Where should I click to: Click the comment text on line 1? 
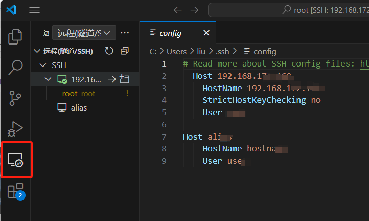coord(276,63)
